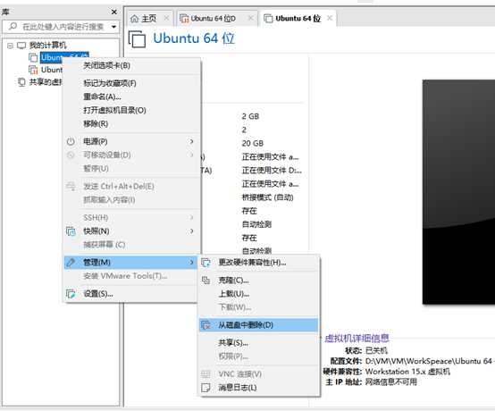Click the keyboard icon beside 发送 Ctrl+Alt+Del
The height and width of the screenshot is (411, 495).
71,186
